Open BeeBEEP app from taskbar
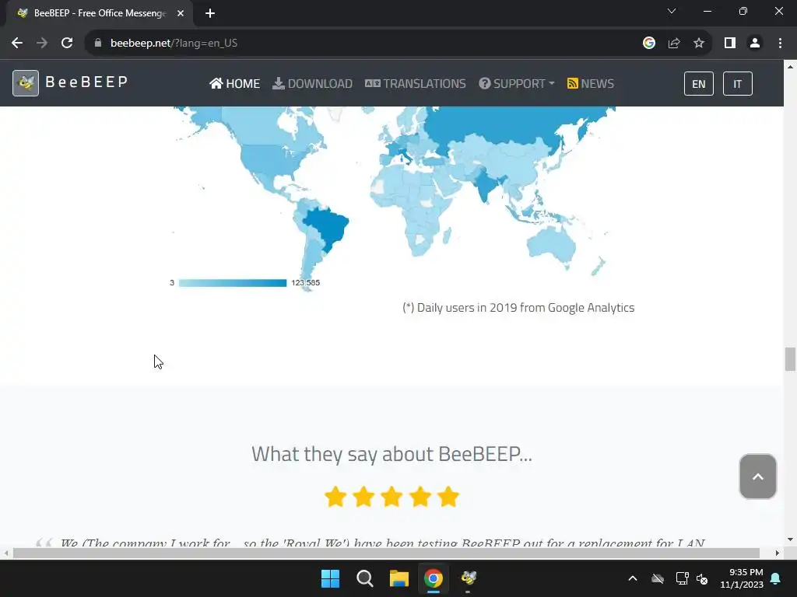 pyautogui.click(x=468, y=578)
